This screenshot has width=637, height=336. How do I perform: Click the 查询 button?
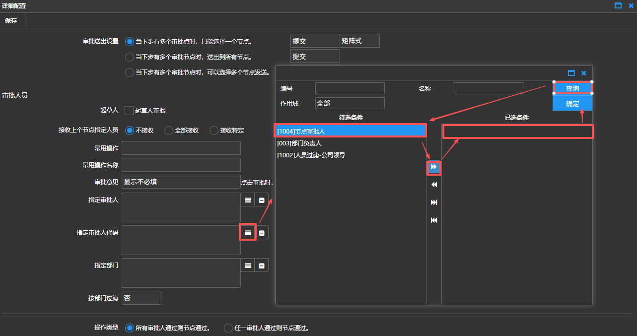(572, 88)
